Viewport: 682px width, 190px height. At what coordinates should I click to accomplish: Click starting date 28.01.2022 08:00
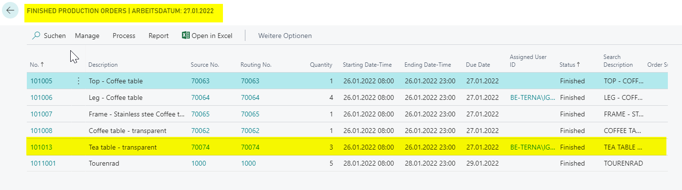(368, 164)
